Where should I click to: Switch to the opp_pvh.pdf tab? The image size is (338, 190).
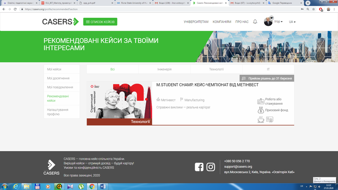(x=96, y=3)
